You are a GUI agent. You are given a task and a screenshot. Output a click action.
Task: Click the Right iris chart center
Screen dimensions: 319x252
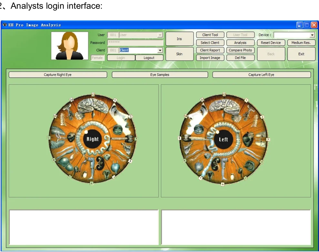point(92,139)
